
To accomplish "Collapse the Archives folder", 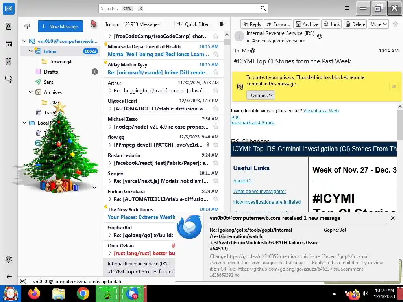I will click(x=31, y=92).
